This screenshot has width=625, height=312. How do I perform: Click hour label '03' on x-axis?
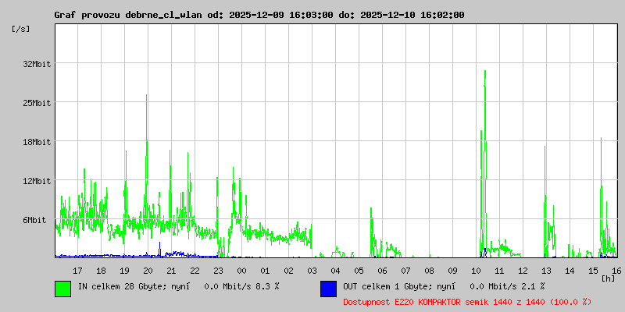tap(312, 271)
